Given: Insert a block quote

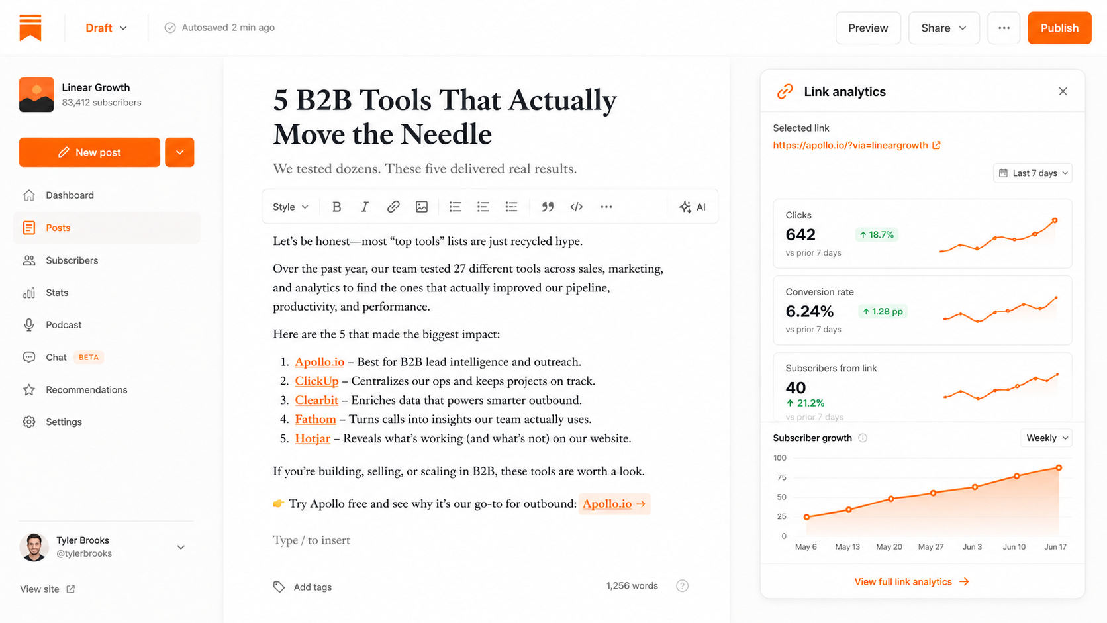Looking at the screenshot, I should point(548,207).
